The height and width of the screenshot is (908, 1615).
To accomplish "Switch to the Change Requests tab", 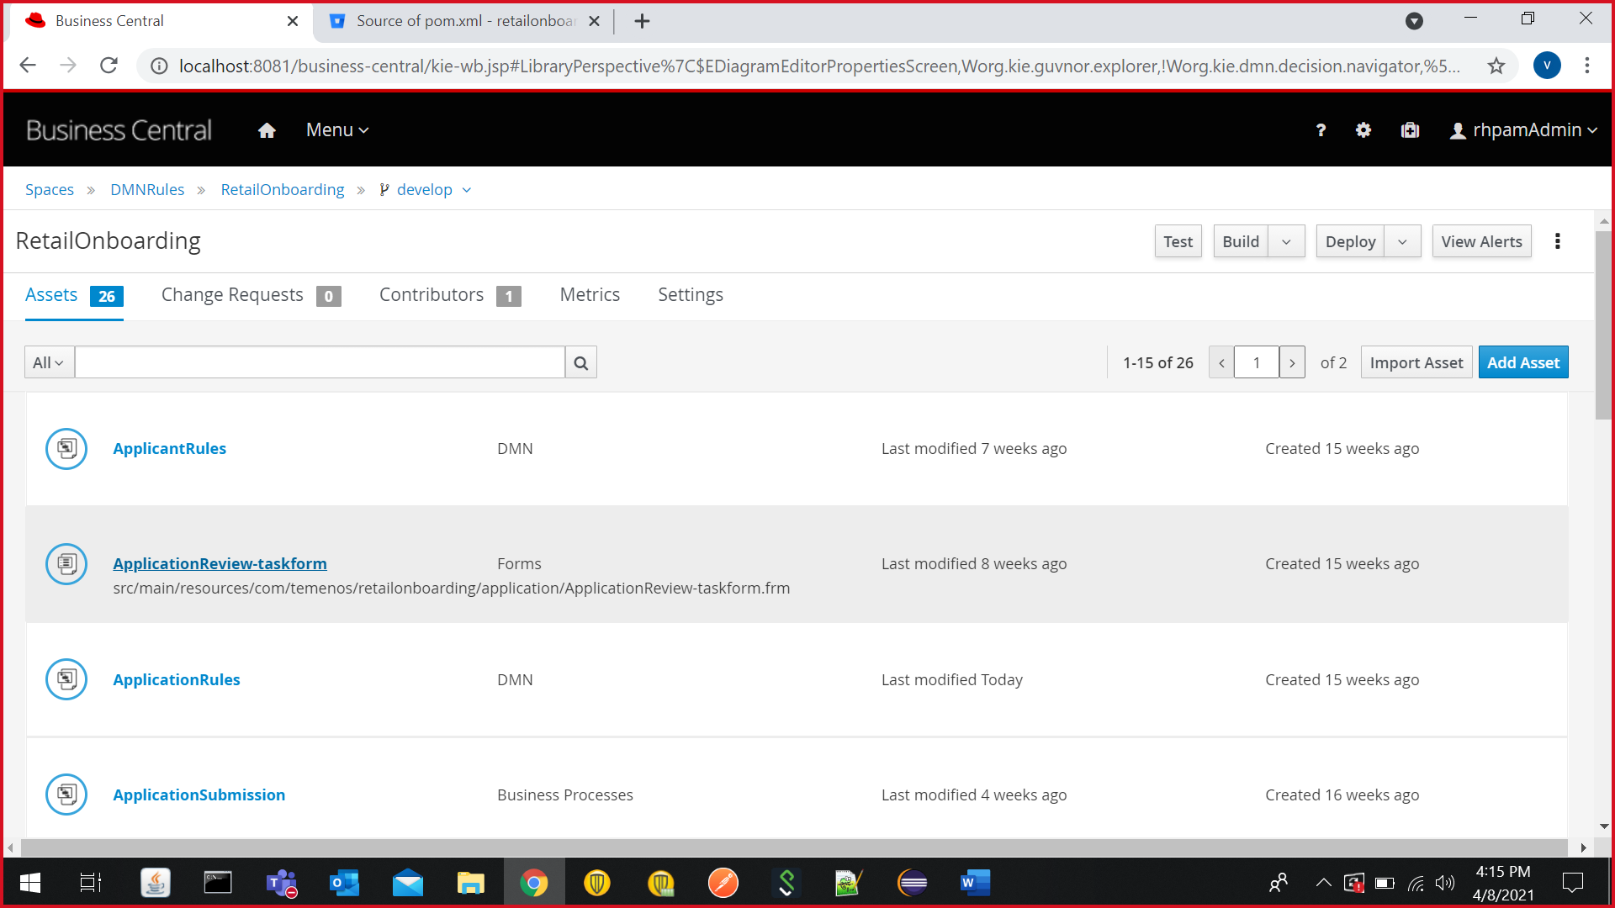I will click(x=232, y=295).
